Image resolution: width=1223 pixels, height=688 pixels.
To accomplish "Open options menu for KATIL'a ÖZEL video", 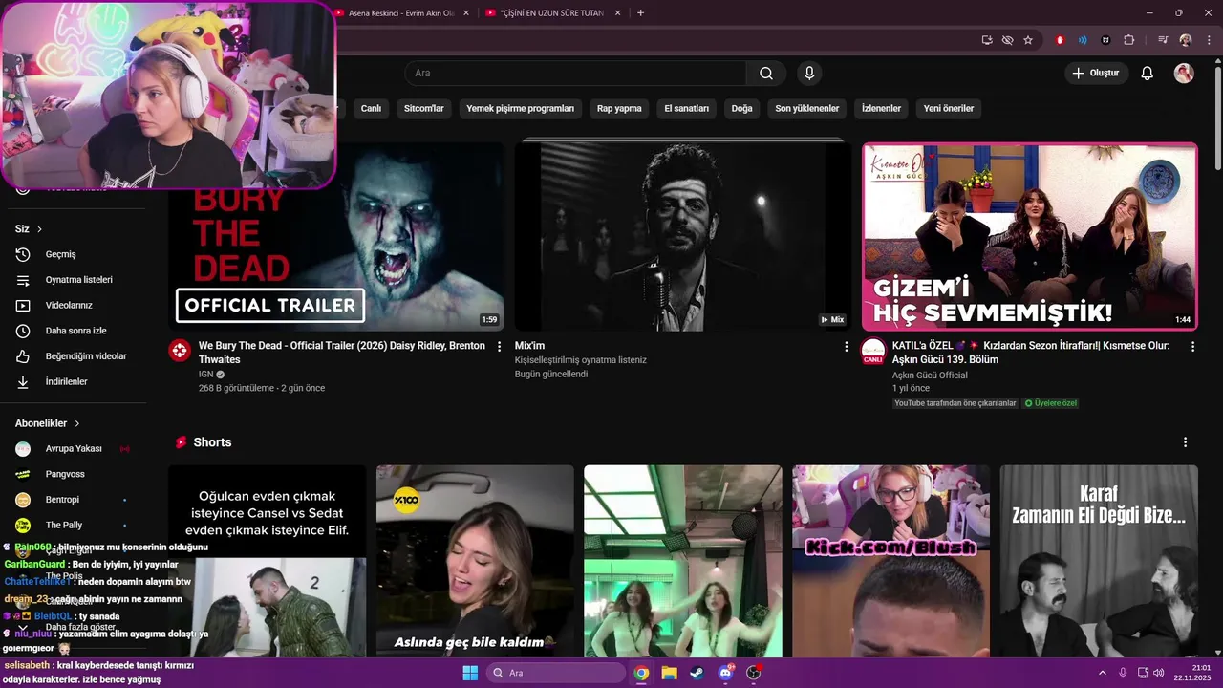I will pos(1192,347).
